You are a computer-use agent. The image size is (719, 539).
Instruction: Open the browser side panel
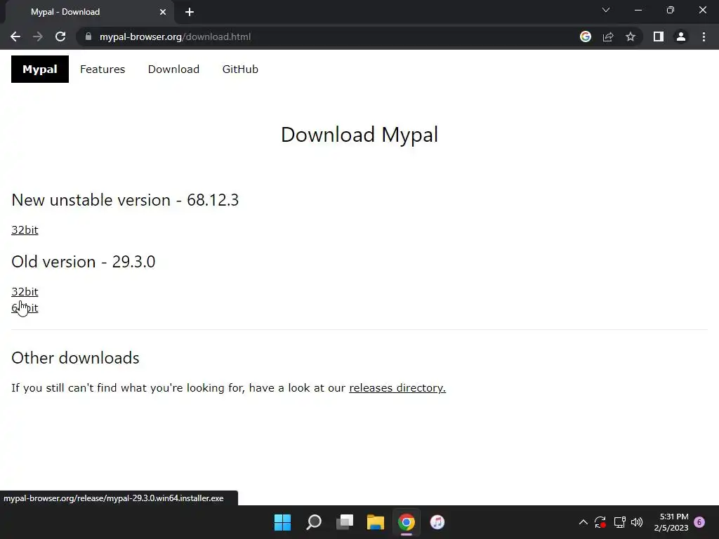click(659, 36)
